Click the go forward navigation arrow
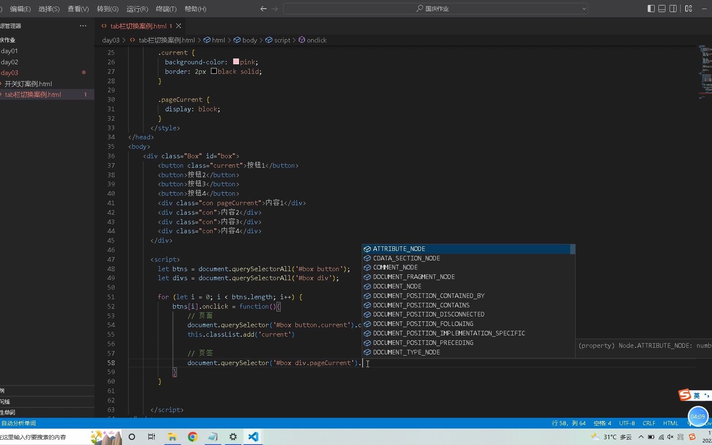 274,9
